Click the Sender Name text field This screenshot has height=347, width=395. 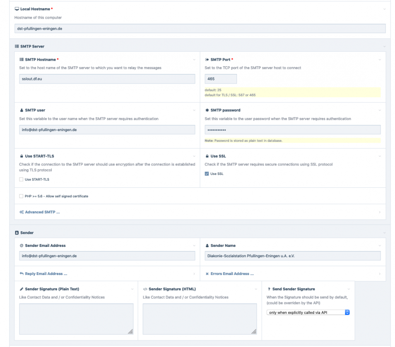292,256
